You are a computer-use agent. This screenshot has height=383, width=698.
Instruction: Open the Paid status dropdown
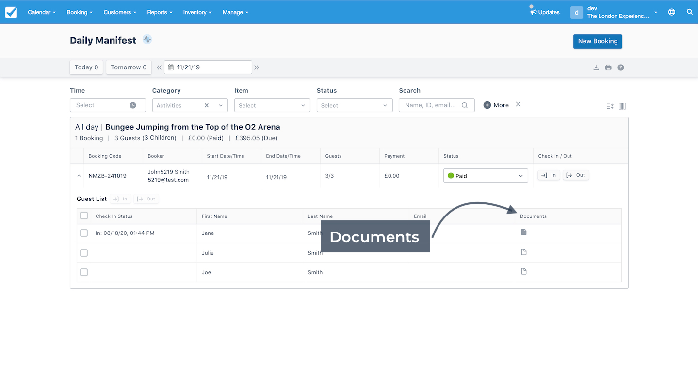click(x=486, y=176)
